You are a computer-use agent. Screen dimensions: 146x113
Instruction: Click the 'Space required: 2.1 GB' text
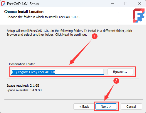coord(23,85)
